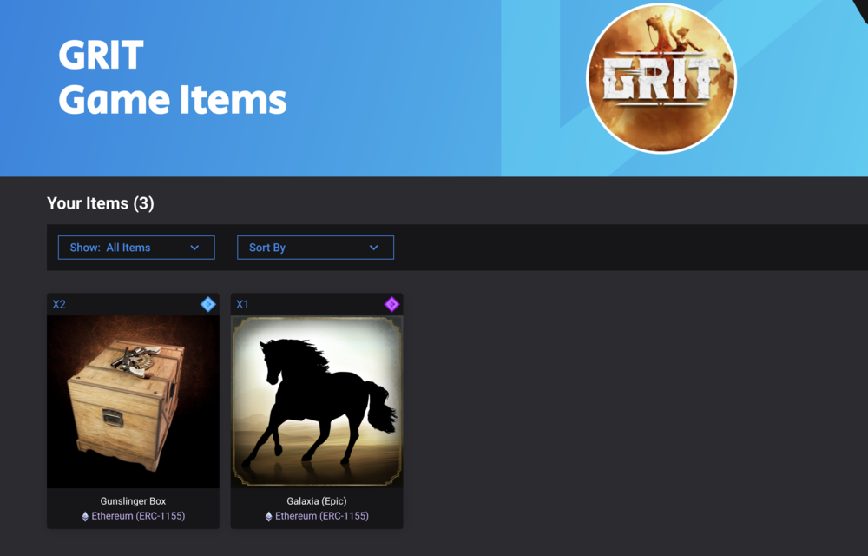Click the Ethereum logo under Galaxia (Epic)

coord(268,516)
